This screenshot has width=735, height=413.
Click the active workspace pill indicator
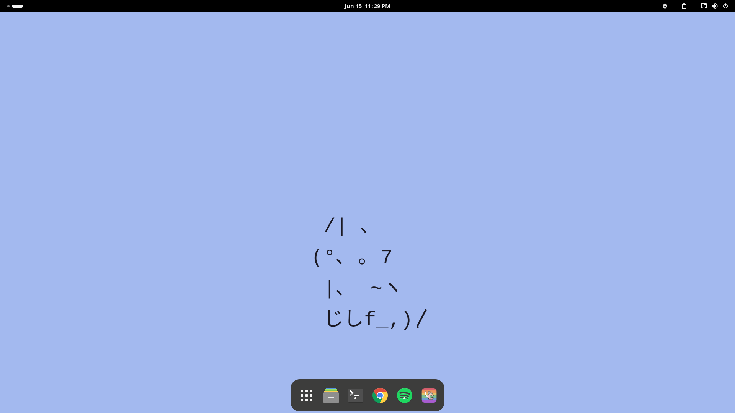click(18, 6)
